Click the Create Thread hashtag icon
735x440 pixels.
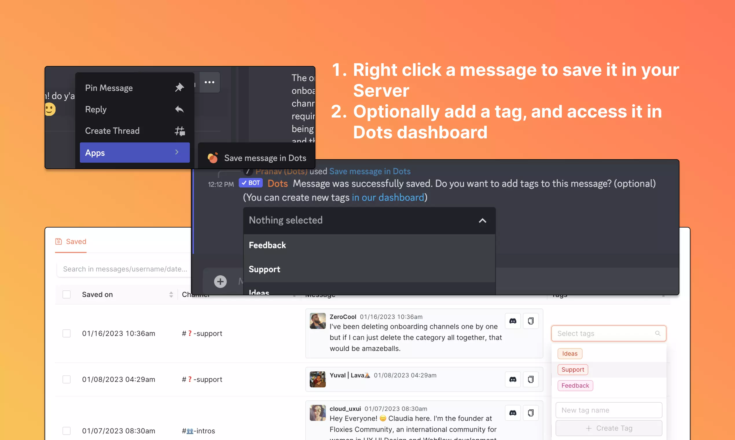point(180,131)
